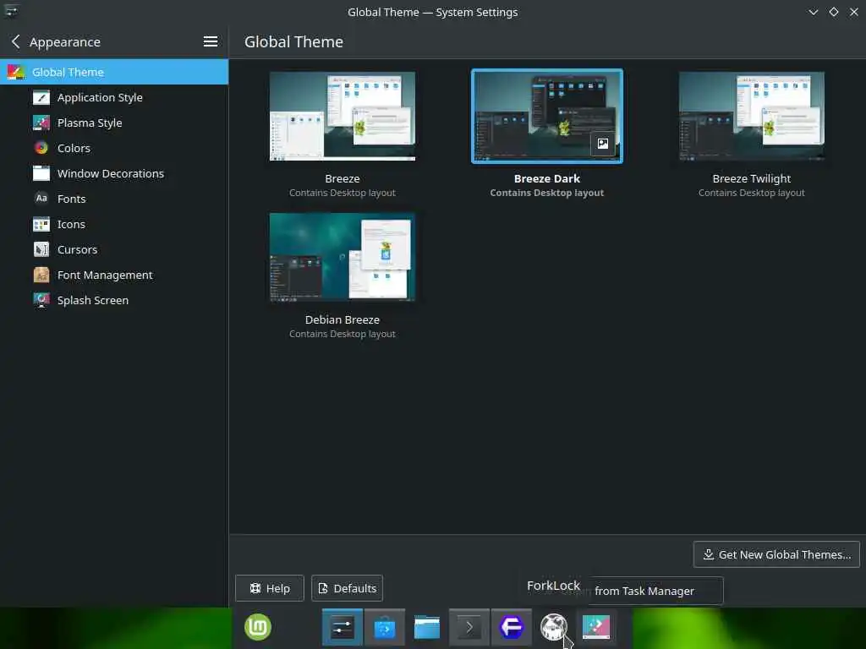Click the Splash Screen entry icon
The height and width of the screenshot is (649, 866).
pyautogui.click(x=41, y=301)
